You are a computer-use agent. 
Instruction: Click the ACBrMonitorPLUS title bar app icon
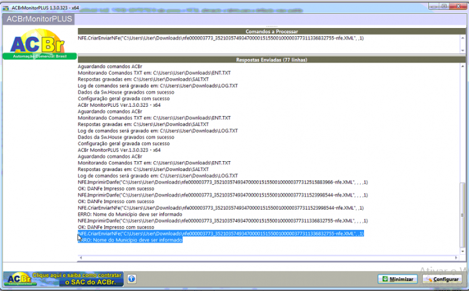(x=6, y=7)
